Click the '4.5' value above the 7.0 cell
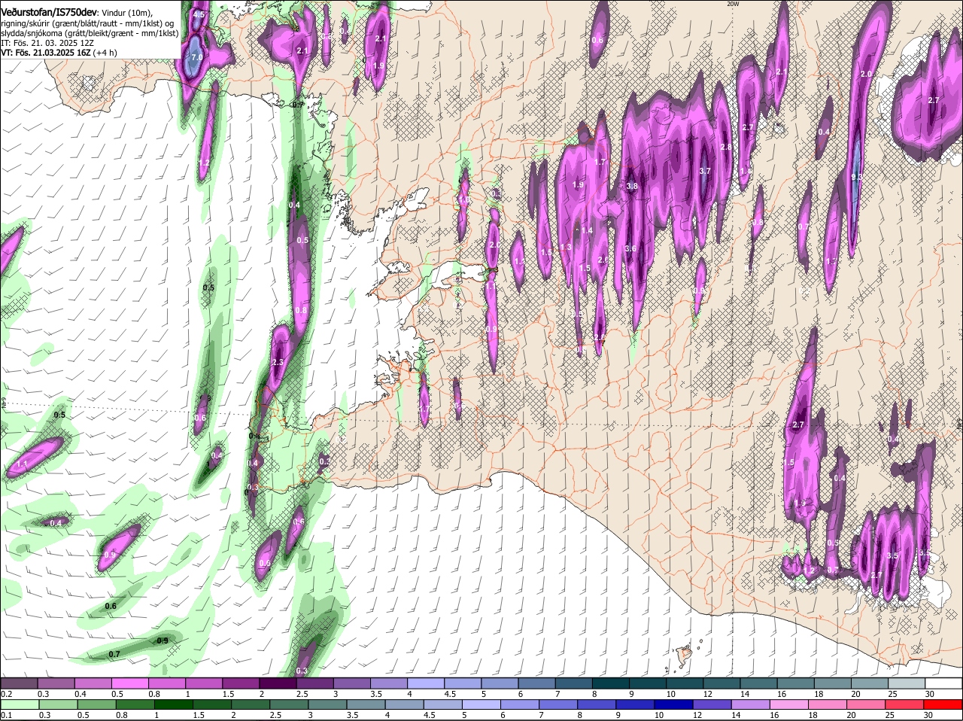 [x=199, y=15]
